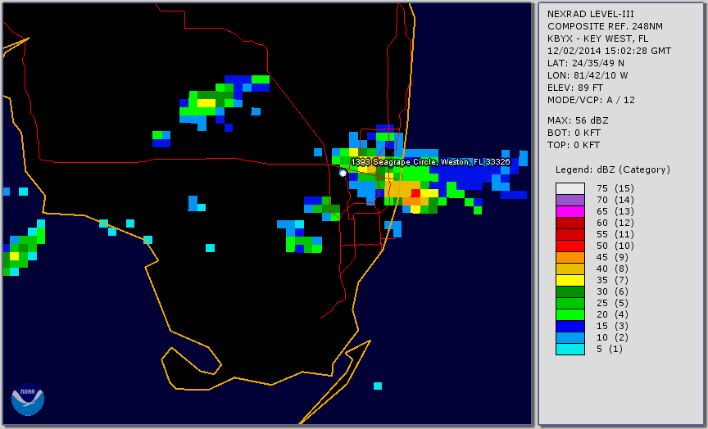Select the 25 dBZ green legend swatch
The image size is (708, 429).
(570, 303)
